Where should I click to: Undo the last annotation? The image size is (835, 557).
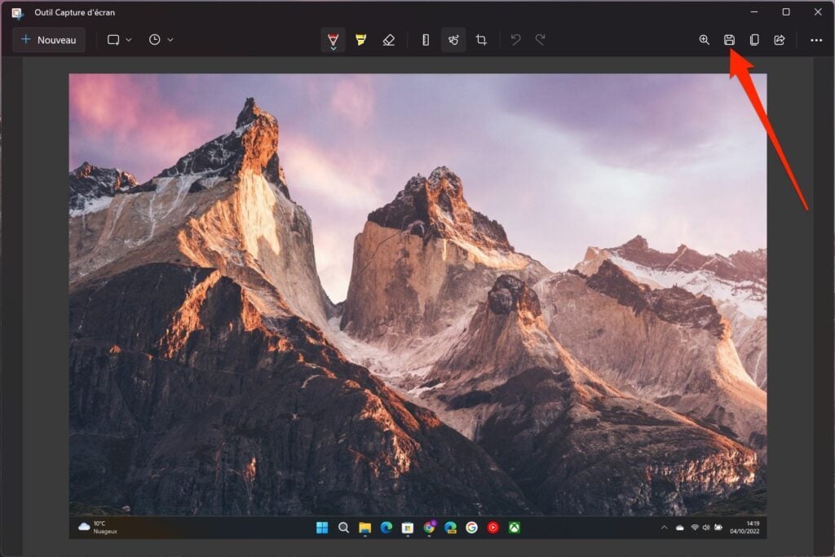[x=515, y=39]
